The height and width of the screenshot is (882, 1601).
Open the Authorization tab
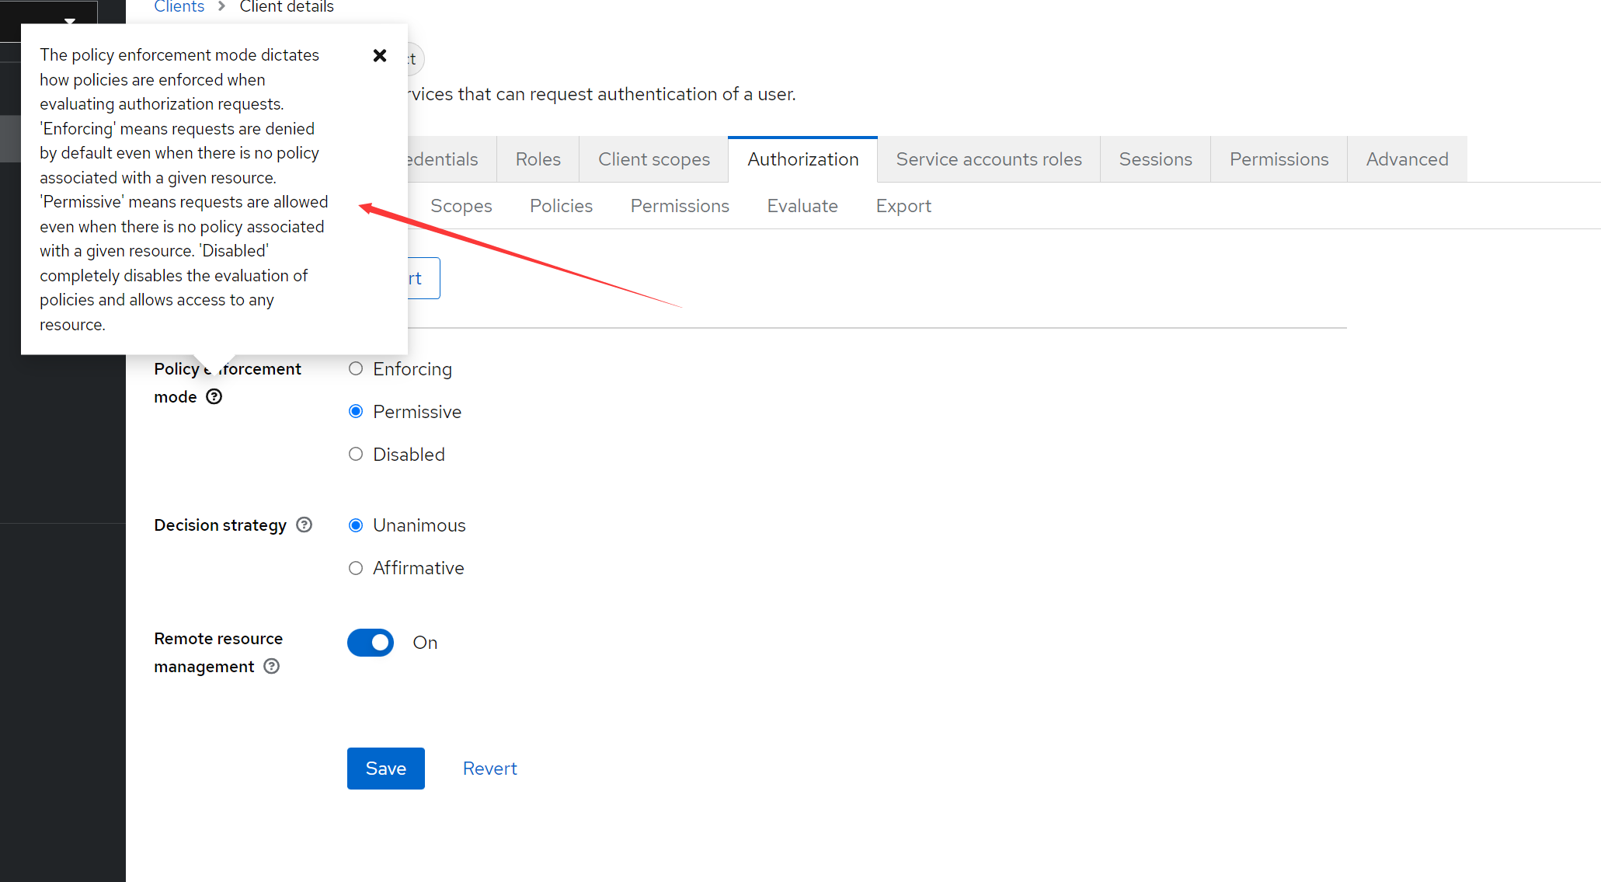pyautogui.click(x=803, y=159)
